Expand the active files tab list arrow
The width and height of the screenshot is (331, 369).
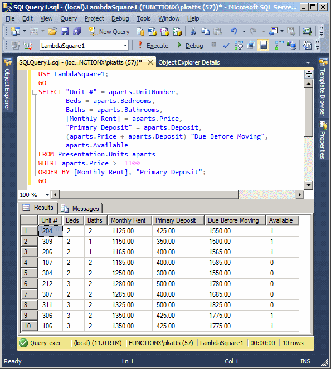[x=308, y=63]
